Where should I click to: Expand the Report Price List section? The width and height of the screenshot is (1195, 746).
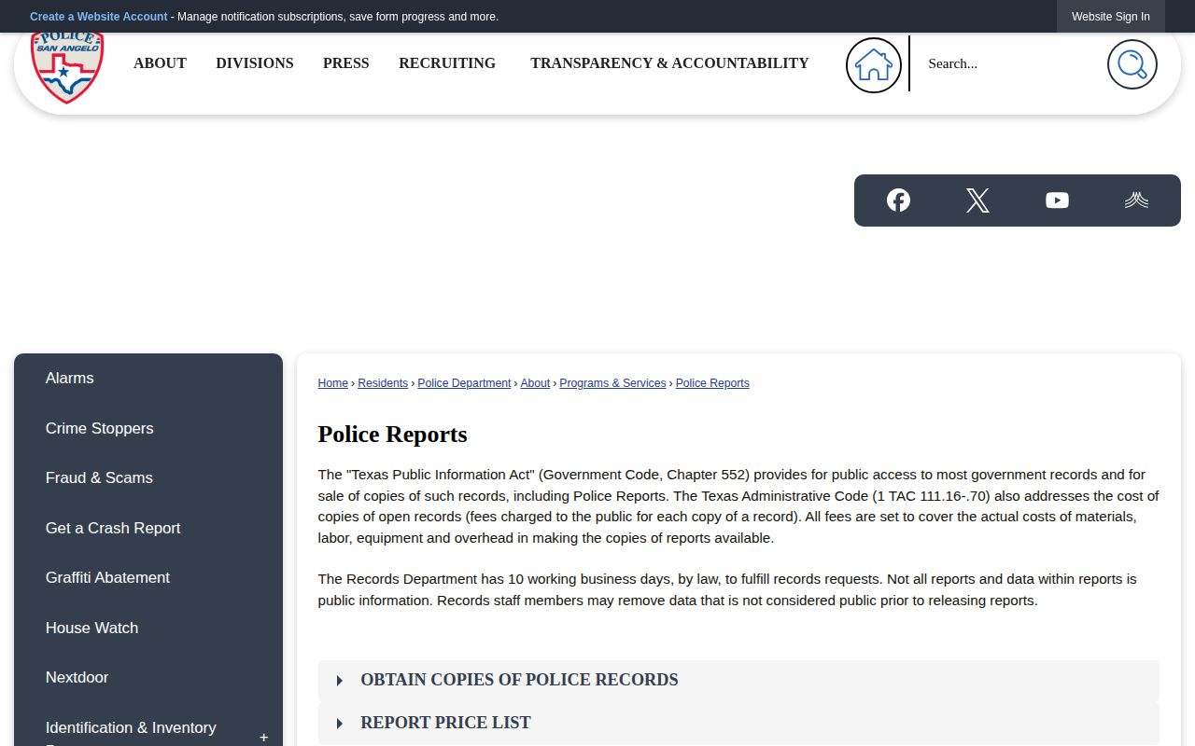pos(738,724)
